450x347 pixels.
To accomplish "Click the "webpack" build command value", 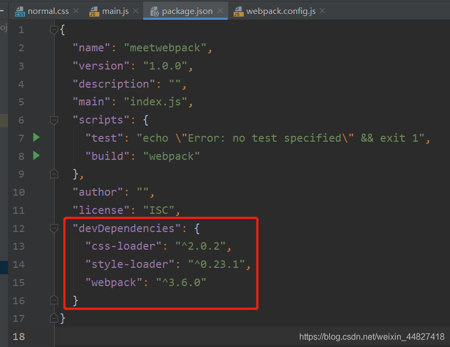I will [x=172, y=156].
